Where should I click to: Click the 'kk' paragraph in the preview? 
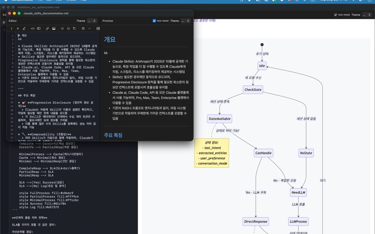point(106,53)
